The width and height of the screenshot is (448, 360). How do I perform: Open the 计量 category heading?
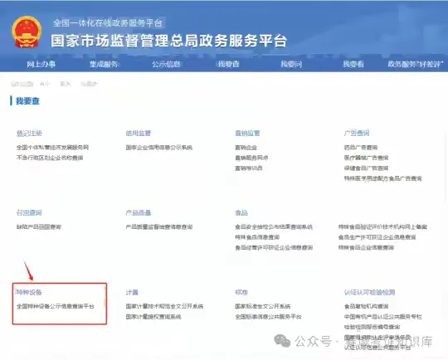(132, 292)
